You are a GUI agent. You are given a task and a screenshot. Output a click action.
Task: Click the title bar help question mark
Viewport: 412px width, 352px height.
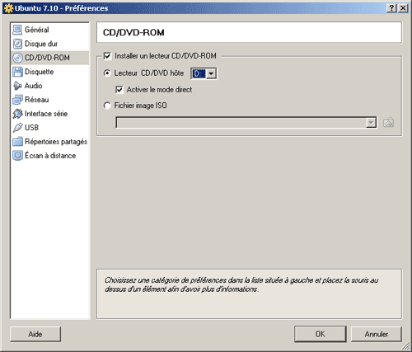[391, 8]
